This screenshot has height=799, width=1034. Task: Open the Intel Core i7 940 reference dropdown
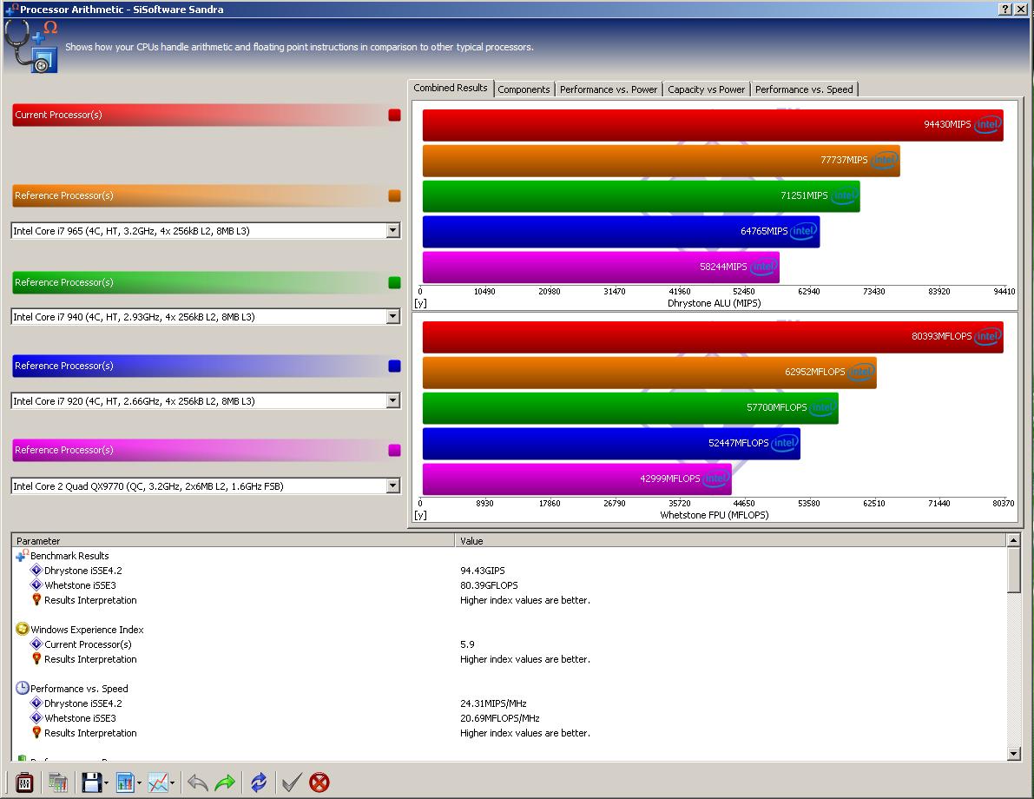(393, 317)
